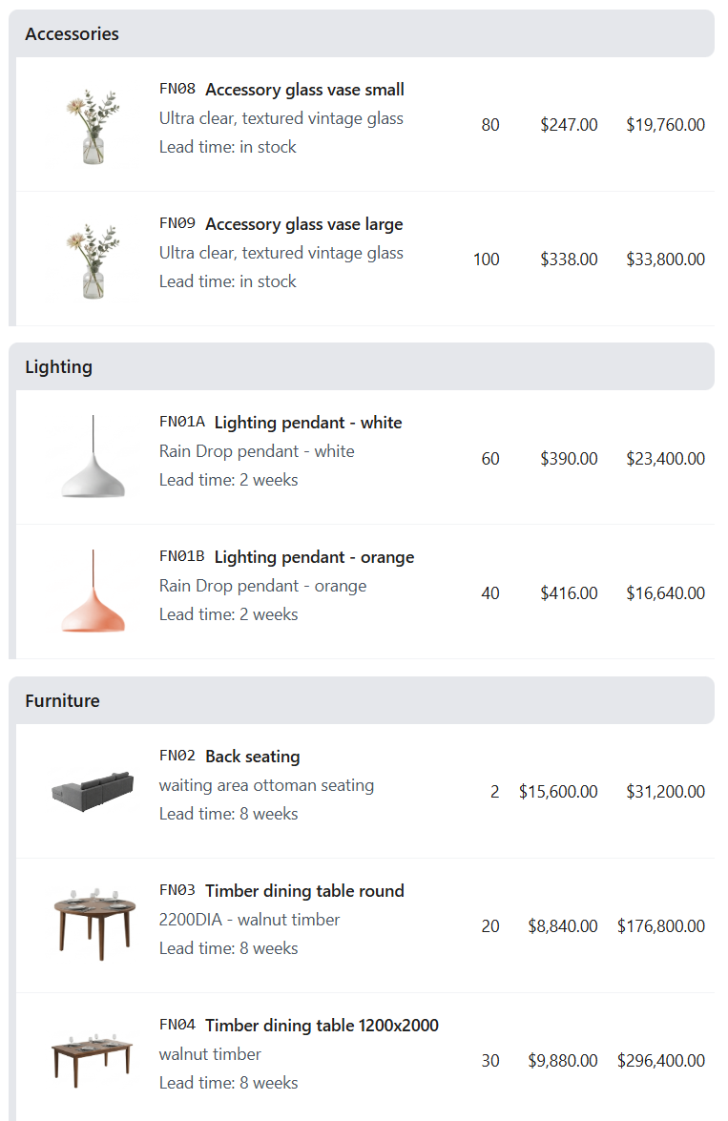The width and height of the screenshot is (728, 1121).
Task: Click quantity 60 for white pendant
Action: coord(490,459)
